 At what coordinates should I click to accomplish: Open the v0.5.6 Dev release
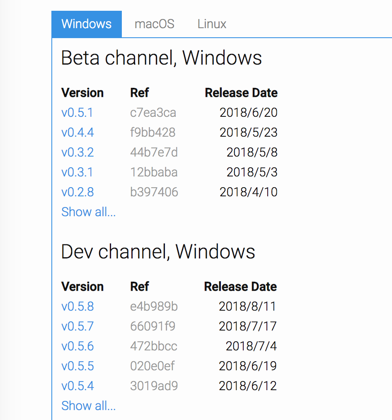pyautogui.click(x=77, y=346)
